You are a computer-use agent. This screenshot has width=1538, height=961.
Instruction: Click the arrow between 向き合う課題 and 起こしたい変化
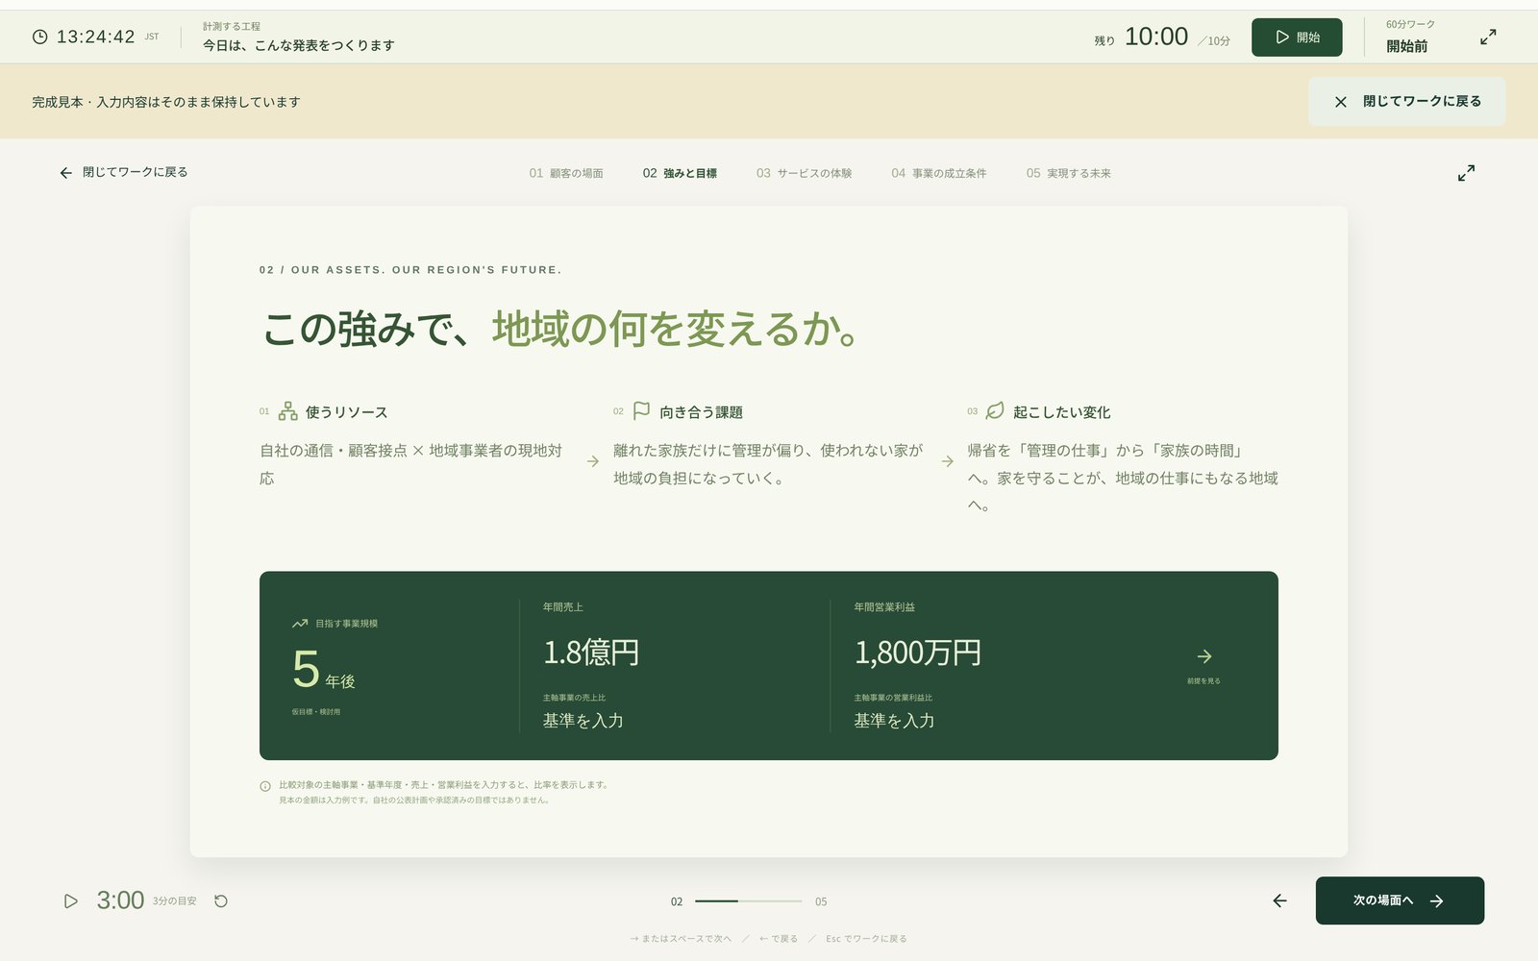947,462
